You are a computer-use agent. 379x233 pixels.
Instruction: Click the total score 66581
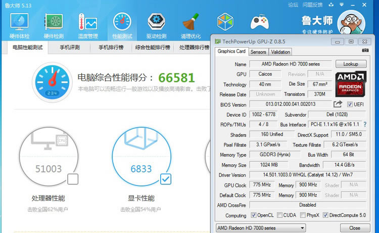(x=176, y=78)
